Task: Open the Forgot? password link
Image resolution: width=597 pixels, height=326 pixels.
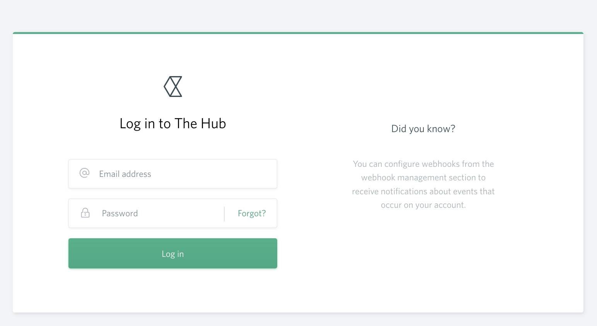Action: [x=252, y=213]
